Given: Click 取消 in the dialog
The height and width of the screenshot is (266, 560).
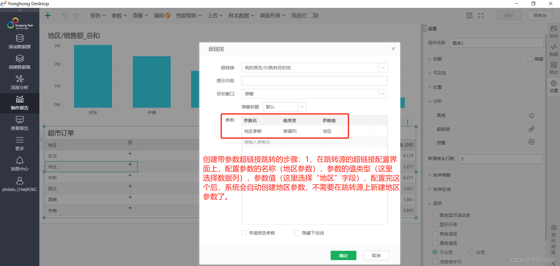Looking at the screenshot, I should click(x=376, y=256).
